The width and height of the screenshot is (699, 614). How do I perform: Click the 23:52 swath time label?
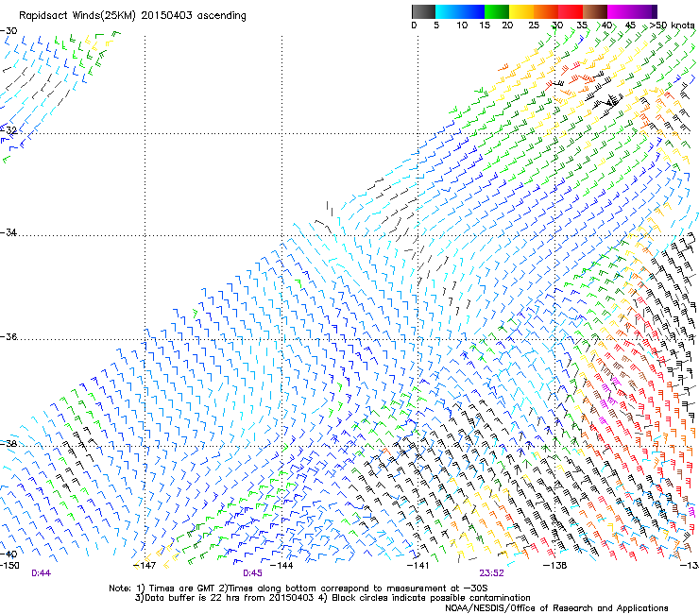coord(491,573)
